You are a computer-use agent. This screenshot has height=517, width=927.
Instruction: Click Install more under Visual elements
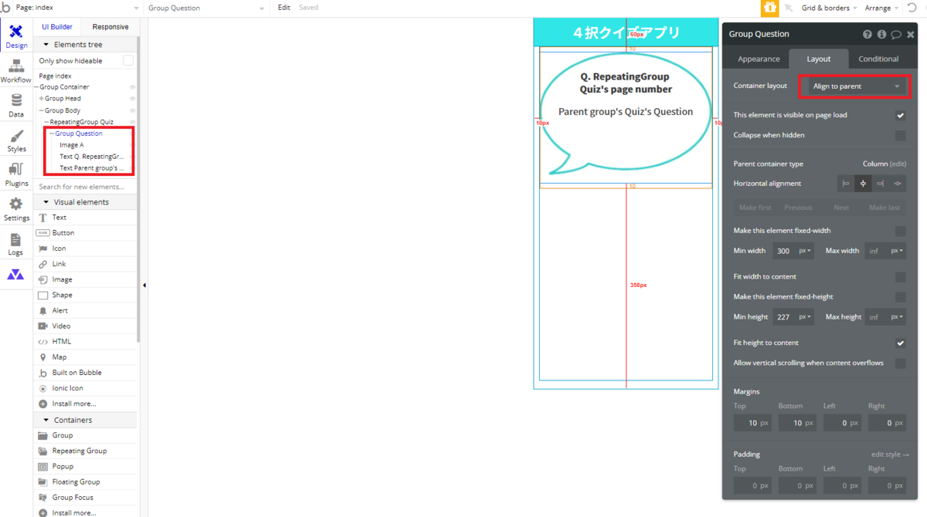(x=74, y=404)
